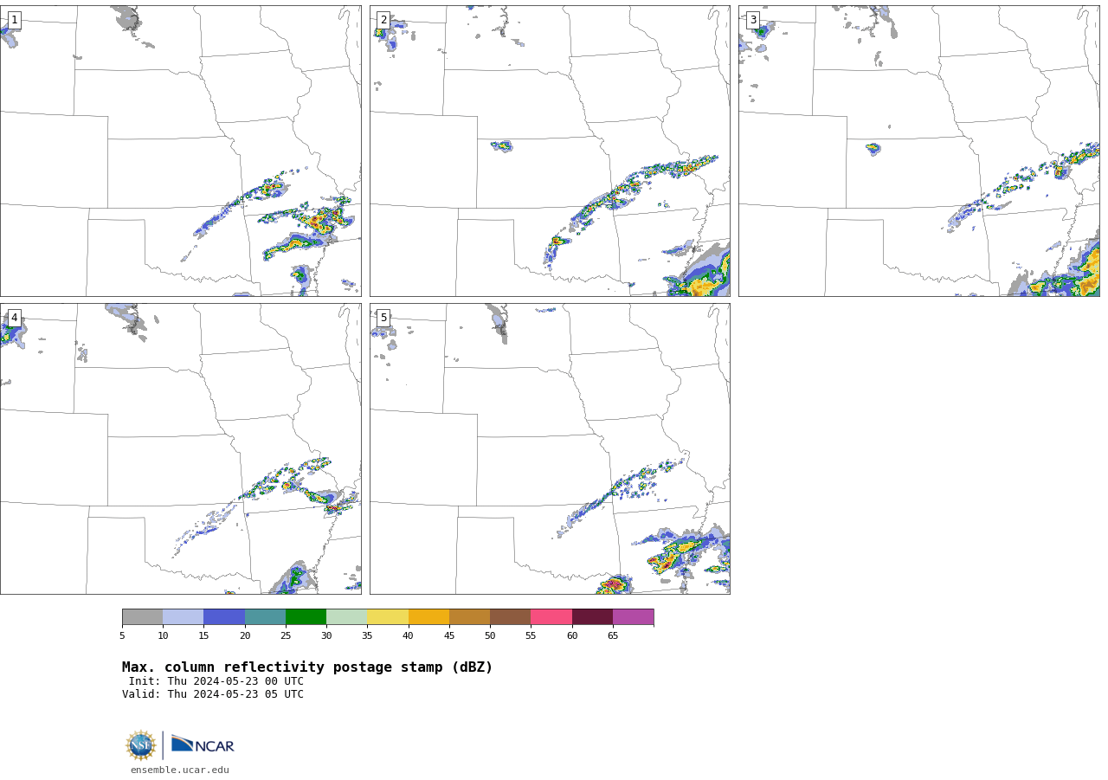Select the purple 65+ dBZ swatch
Screen dimensions: 1108x780
[x=633, y=617]
